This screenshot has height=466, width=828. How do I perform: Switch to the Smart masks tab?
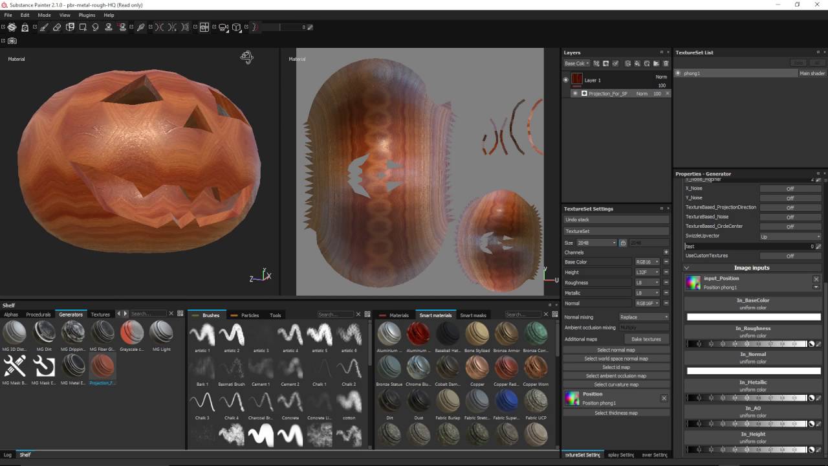point(473,315)
